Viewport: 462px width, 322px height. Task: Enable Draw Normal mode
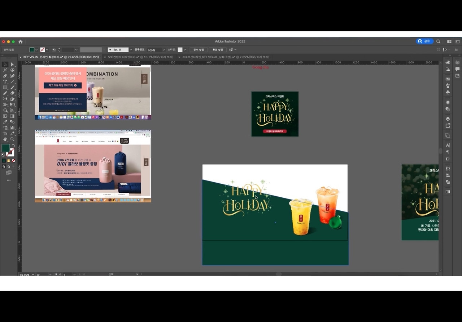click(x=4, y=167)
